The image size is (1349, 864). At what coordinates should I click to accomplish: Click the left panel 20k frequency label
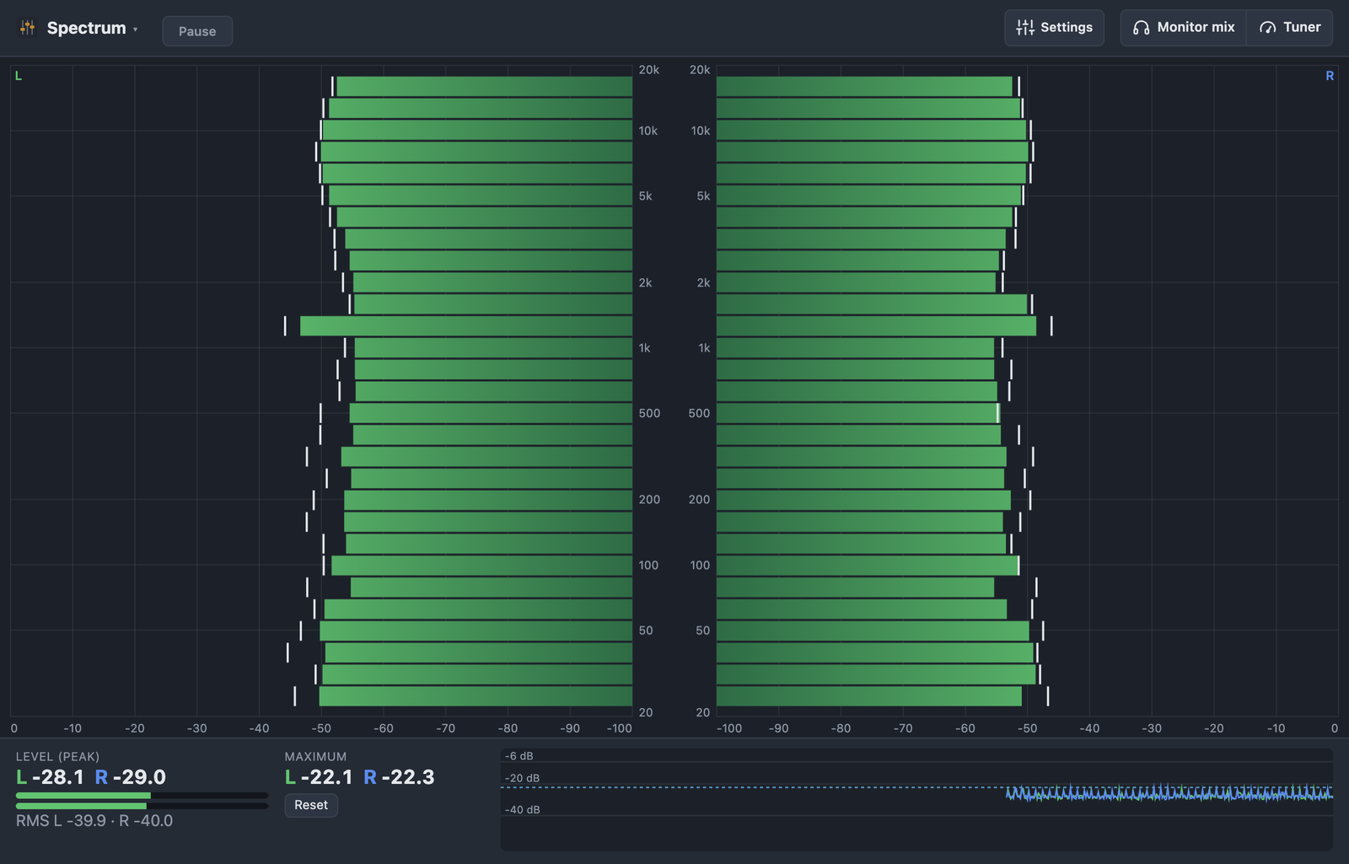pos(649,70)
